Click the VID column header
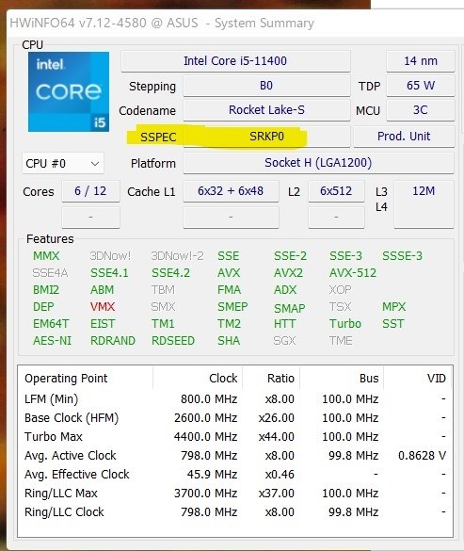Screen dimensions: 464x551 tap(418, 379)
